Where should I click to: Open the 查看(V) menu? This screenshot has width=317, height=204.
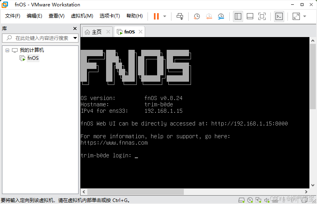[x=56, y=16]
